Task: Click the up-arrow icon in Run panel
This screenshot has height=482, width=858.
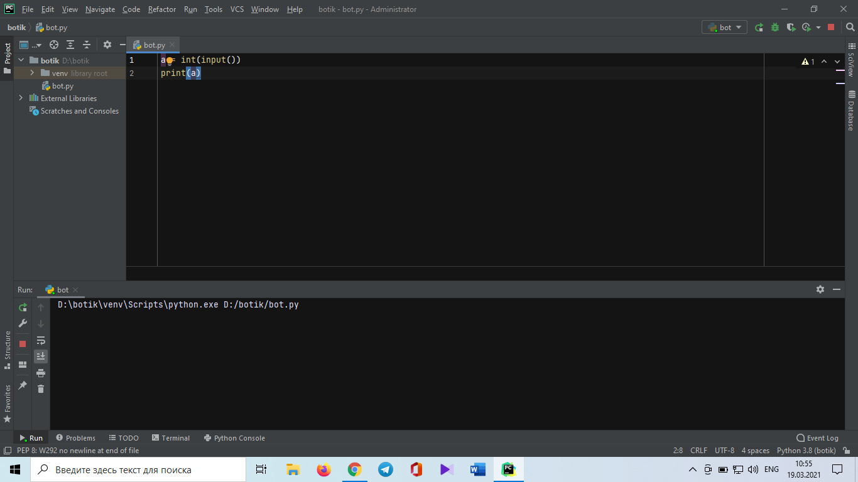Action: click(41, 308)
